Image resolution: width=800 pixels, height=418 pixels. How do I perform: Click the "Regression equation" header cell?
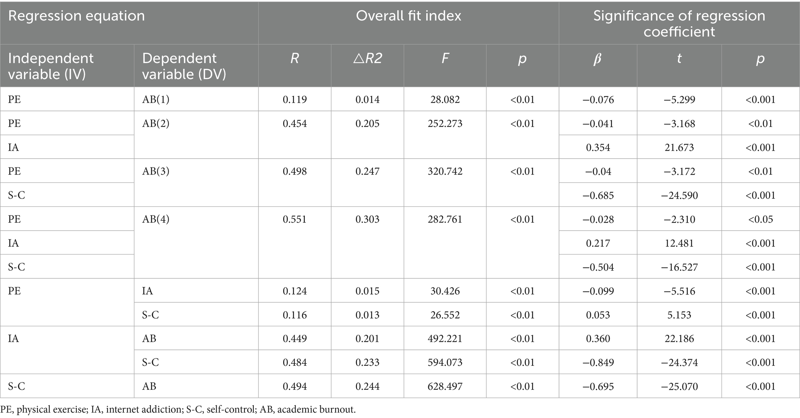pos(77,16)
